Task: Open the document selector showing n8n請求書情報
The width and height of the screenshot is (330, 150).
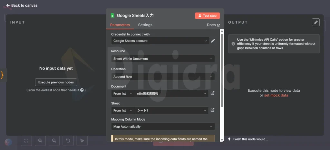Action: click(x=171, y=94)
